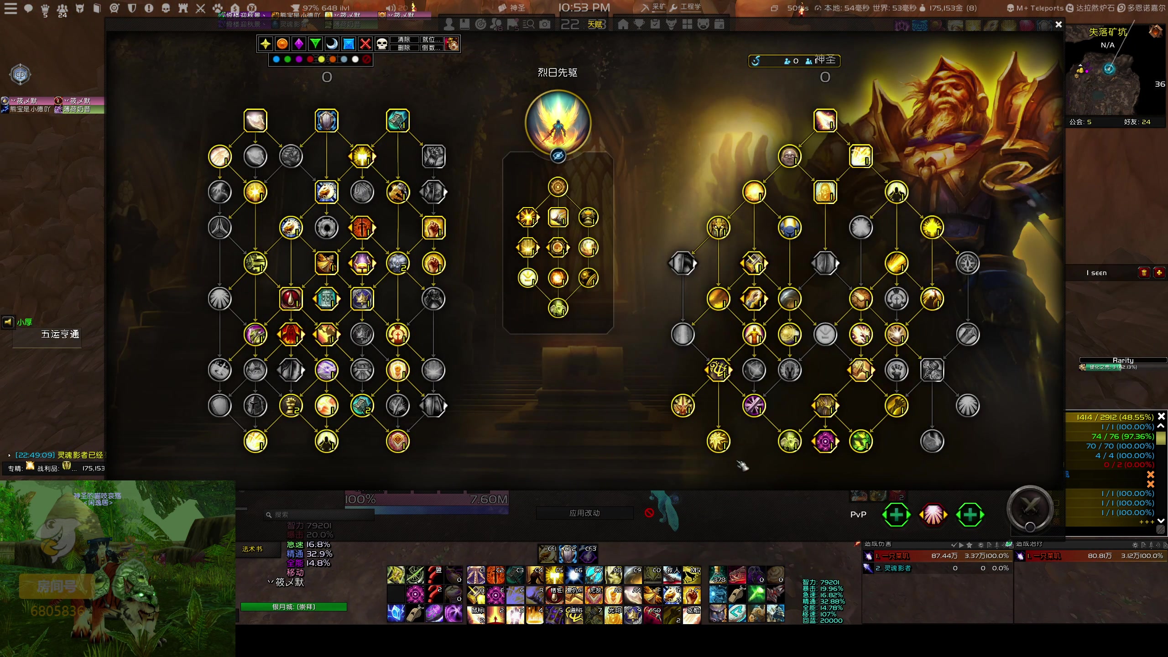Viewport: 1168px width, 657px height.
Task: Place purple diamond raid marker
Action: click(x=299, y=44)
